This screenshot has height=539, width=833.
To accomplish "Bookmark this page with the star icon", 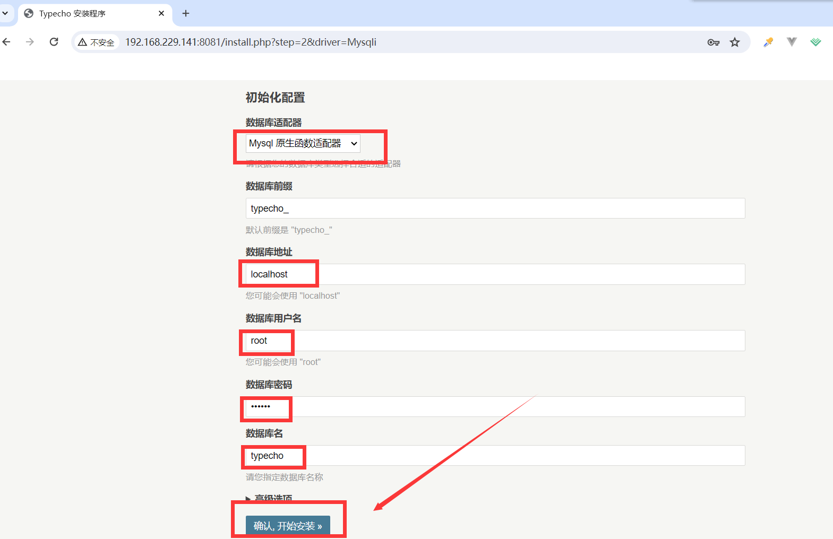I will click(x=735, y=42).
